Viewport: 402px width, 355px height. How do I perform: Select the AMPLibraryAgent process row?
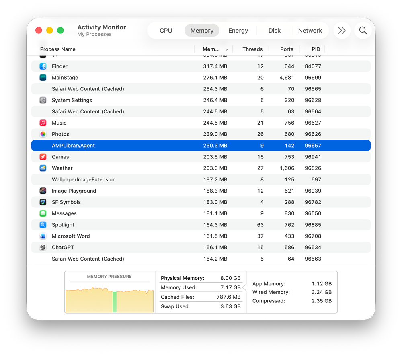point(201,145)
